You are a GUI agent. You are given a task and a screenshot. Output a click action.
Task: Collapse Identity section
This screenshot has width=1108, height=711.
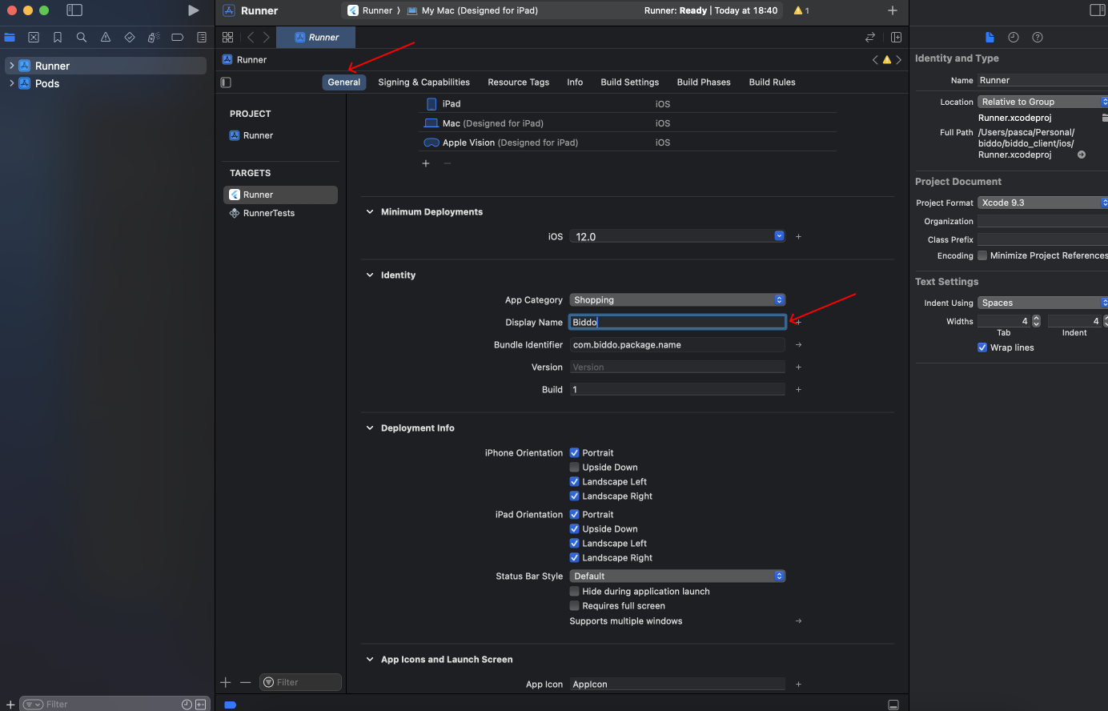click(x=370, y=275)
